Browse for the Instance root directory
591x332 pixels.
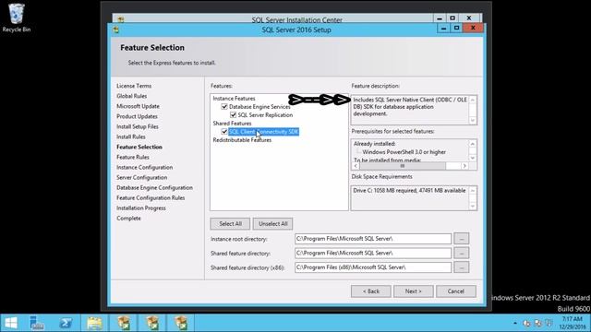(x=462, y=239)
